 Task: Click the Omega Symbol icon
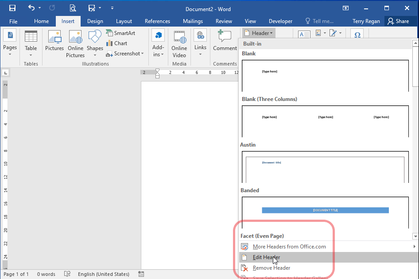pyautogui.click(x=357, y=34)
